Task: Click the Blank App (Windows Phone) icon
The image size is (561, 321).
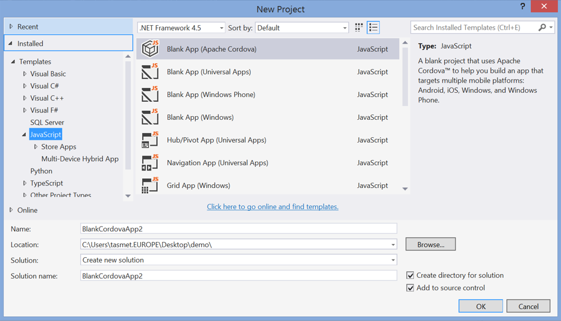Action: [150, 95]
